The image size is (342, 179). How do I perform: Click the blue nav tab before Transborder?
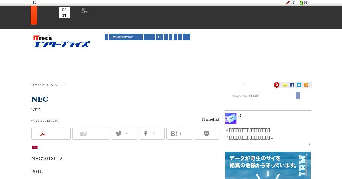click(x=106, y=37)
